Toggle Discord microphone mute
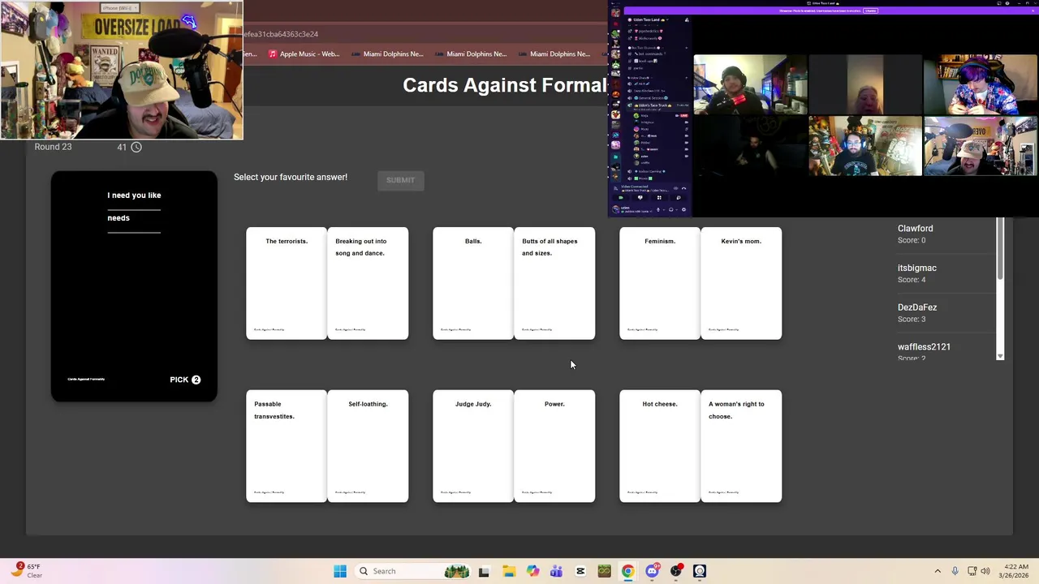Viewport: 1039px width, 584px height. click(x=658, y=209)
